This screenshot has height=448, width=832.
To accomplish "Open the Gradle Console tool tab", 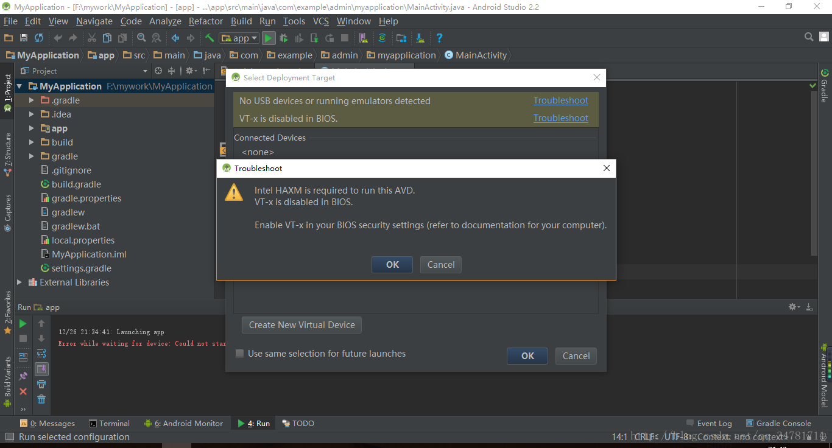I will tap(778, 424).
